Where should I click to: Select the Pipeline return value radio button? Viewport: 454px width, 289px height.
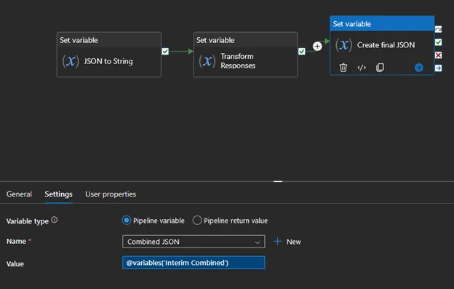tap(197, 221)
